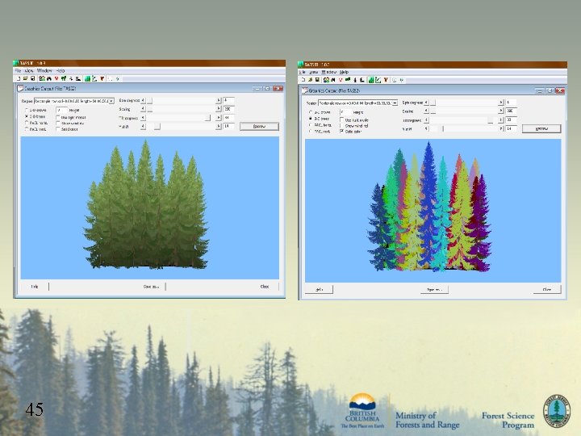Click Save as button in green-trees window
Viewport: 581px width, 436px height.
151,287
